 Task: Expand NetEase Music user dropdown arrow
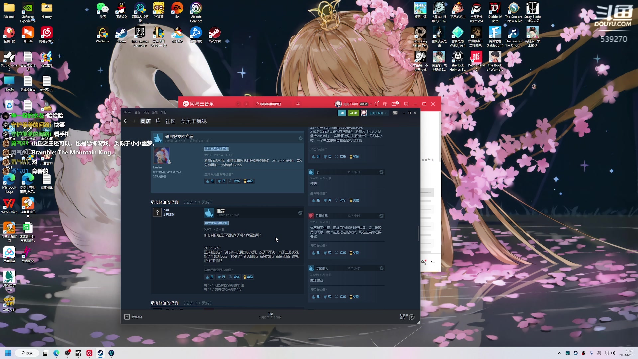click(371, 104)
